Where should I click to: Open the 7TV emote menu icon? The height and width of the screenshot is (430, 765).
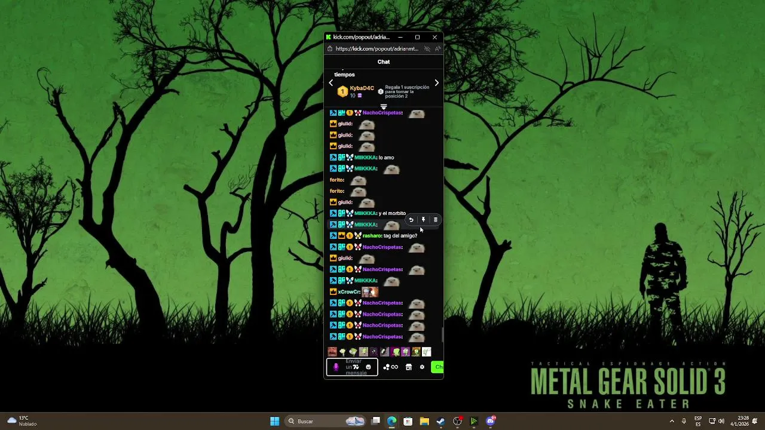coord(356,367)
